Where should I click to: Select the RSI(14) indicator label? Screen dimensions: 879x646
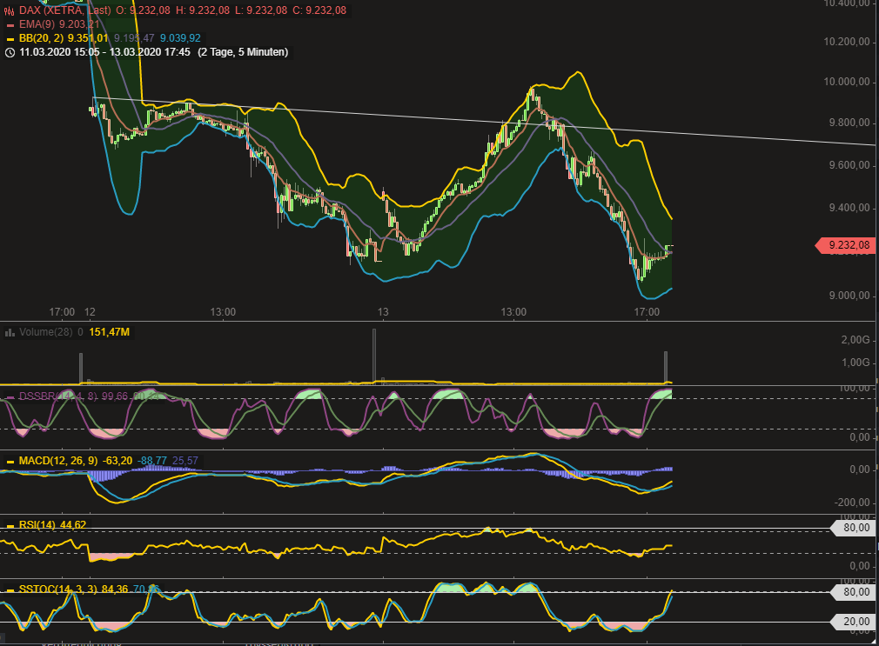click(x=37, y=525)
